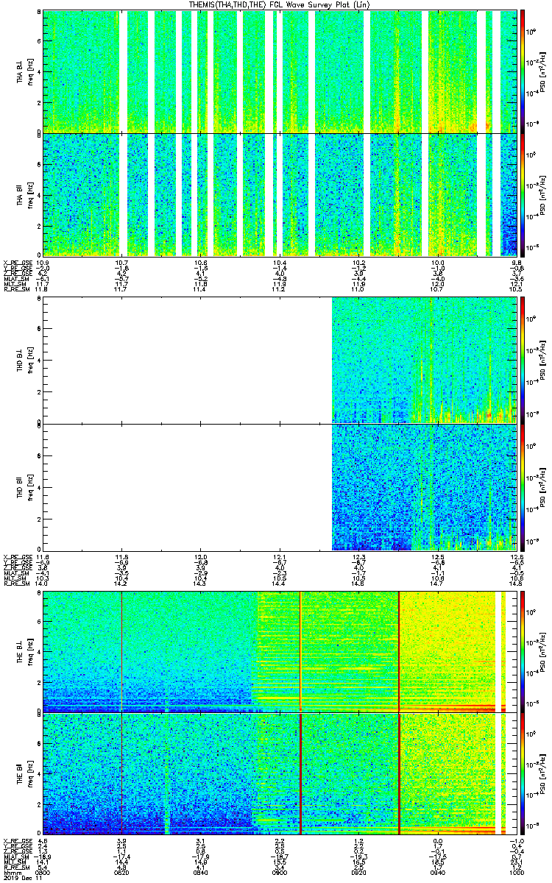Click the PSD [nT²/Hz] label beside THA B⊥
This screenshot has height=883, width=552.
(542, 71)
